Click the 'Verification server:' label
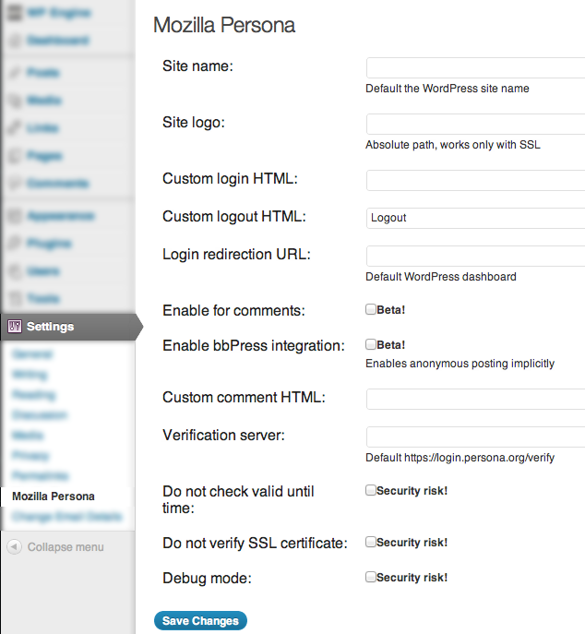 click(x=223, y=435)
